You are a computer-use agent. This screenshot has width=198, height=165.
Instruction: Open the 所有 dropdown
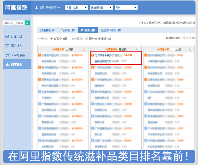(x=126, y=8)
